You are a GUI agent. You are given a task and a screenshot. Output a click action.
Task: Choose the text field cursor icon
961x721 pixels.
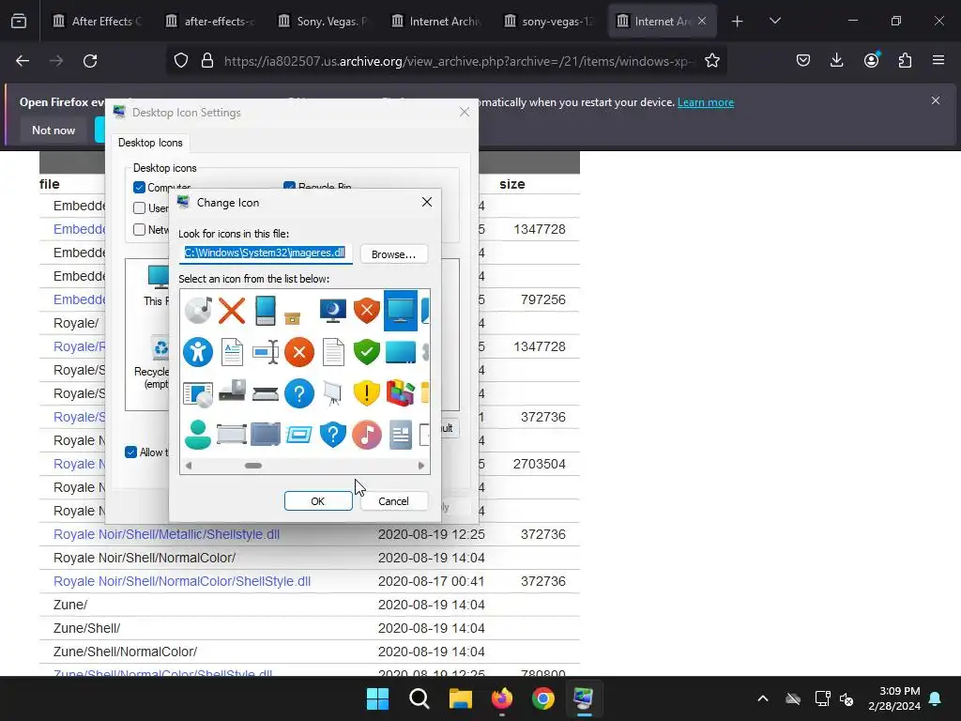(x=266, y=352)
